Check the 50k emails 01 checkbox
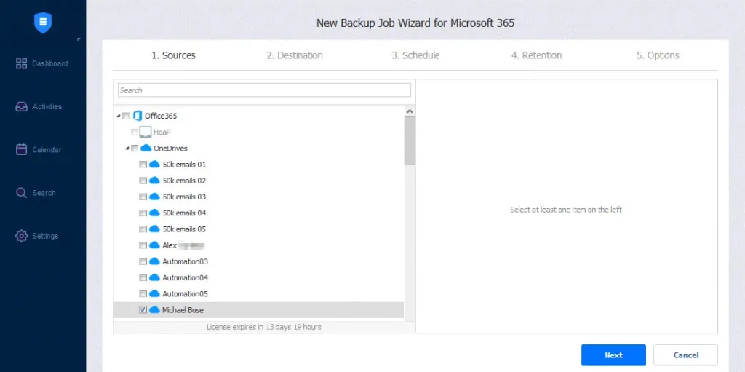745x372 pixels. (x=143, y=165)
